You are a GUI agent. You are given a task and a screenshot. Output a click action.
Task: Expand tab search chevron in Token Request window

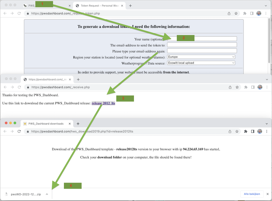click(x=266, y=6)
